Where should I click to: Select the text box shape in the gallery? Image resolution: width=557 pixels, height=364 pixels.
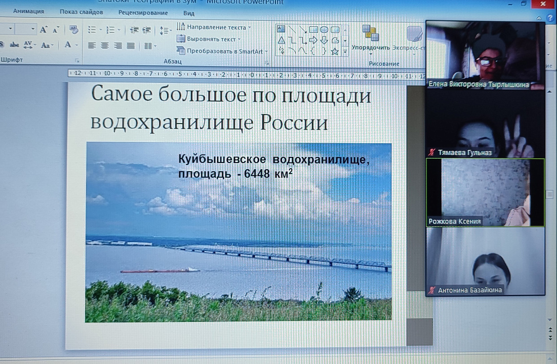click(281, 30)
